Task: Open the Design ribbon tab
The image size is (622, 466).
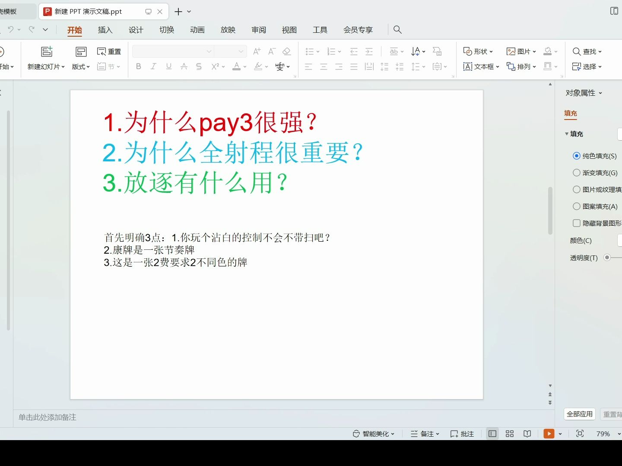Action: coord(136,30)
